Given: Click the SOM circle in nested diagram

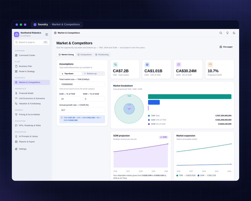Looking at the screenshot, I should coord(129,109).
